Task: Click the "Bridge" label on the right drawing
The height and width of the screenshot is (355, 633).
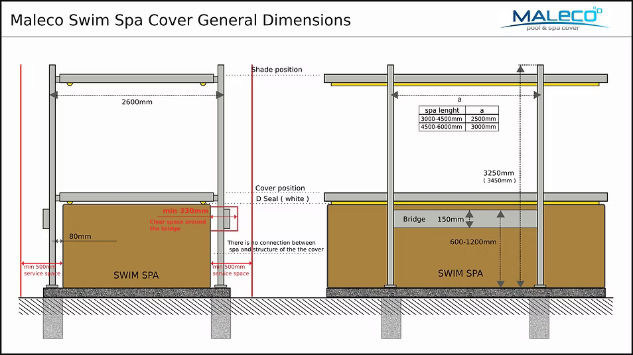Action: coord(414,219)
